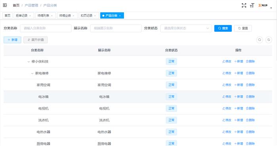277x146 pixels.
Task: Click the 展开/折叠 button
Action: pyautogui.click(x=36, y=40)
